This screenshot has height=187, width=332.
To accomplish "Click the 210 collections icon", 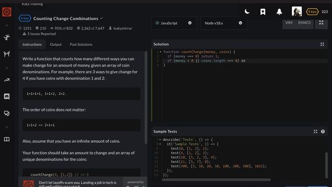I will pyautogui.click(x=40, y=28).
